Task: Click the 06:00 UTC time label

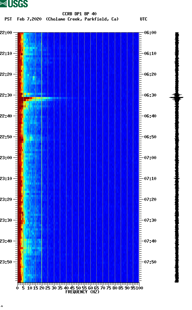Action: pyautogui.click(x=150, y=33)
